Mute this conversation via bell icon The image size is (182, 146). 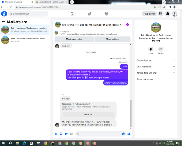click(151, 49)
